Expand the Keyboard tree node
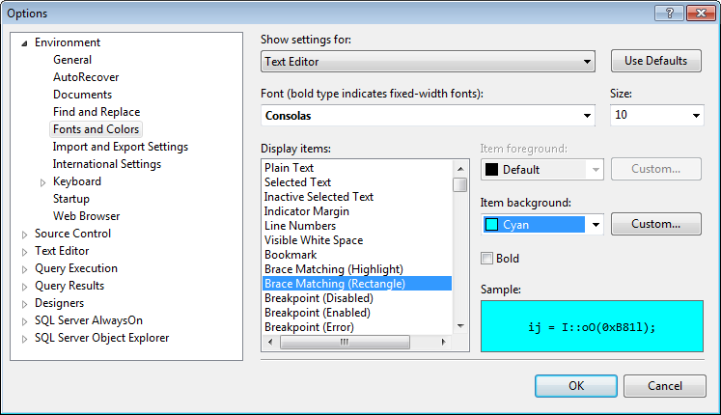The width and height of the screenshot is (721, 415). coord(42,181)
